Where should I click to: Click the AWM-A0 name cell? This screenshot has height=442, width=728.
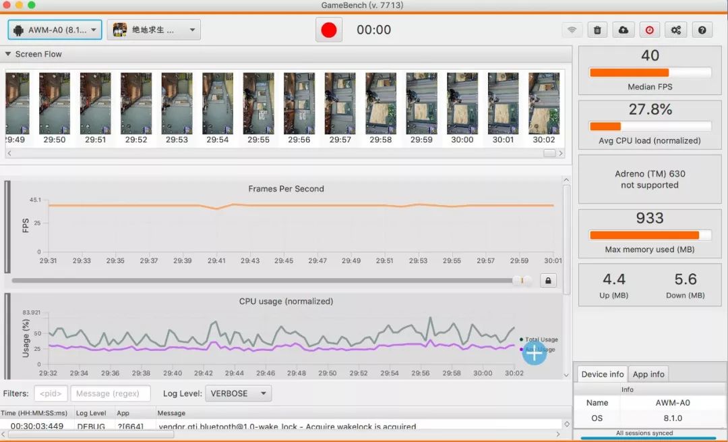673,402
